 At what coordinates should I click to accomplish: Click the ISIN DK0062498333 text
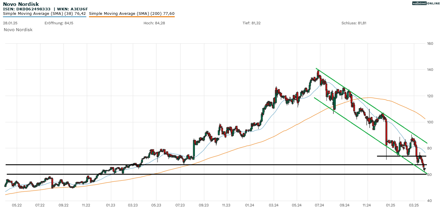27,9
